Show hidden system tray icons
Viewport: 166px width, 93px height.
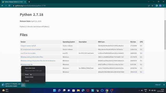click(139, 90)
